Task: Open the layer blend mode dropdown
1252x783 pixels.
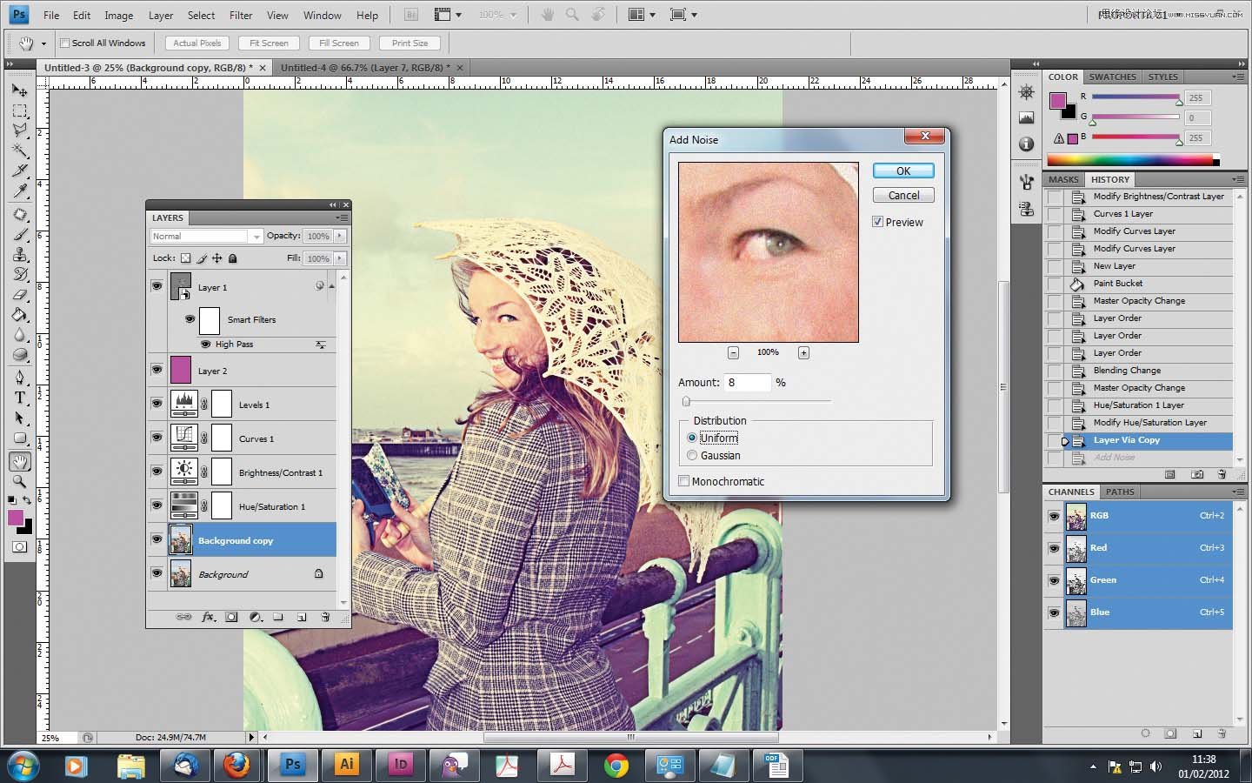Action: coord(206,236)
